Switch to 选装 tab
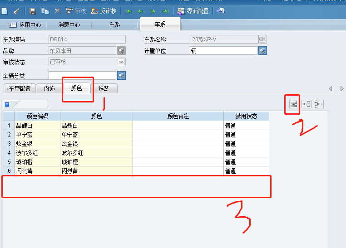 tap(104, 88)
